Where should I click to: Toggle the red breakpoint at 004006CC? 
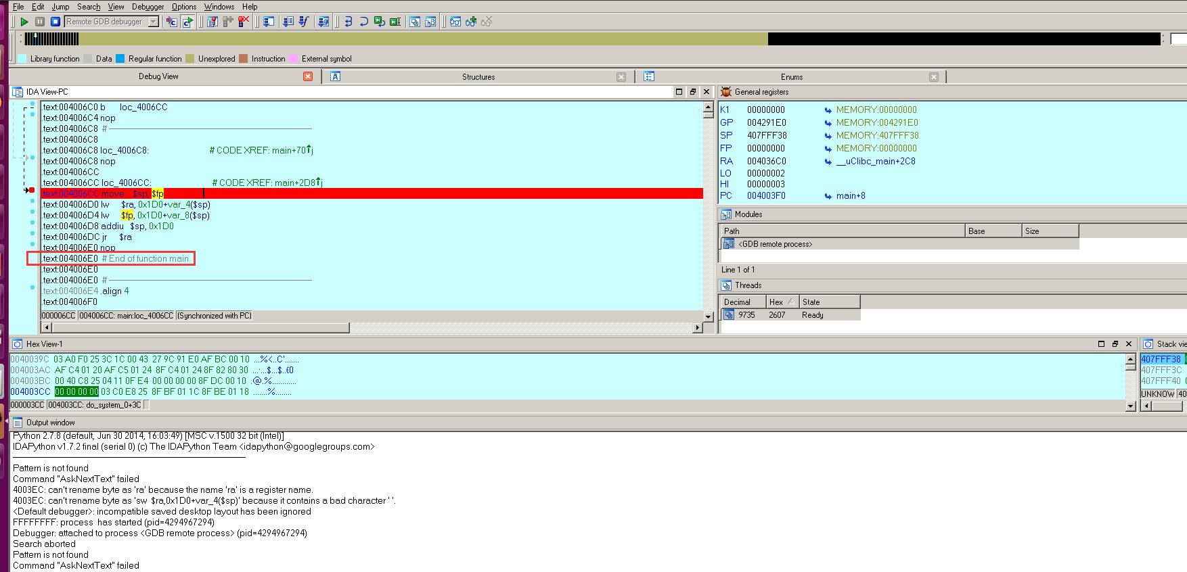32,190
